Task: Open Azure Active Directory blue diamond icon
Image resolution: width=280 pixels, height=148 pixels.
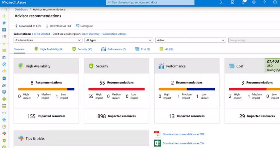Action: 4,120
